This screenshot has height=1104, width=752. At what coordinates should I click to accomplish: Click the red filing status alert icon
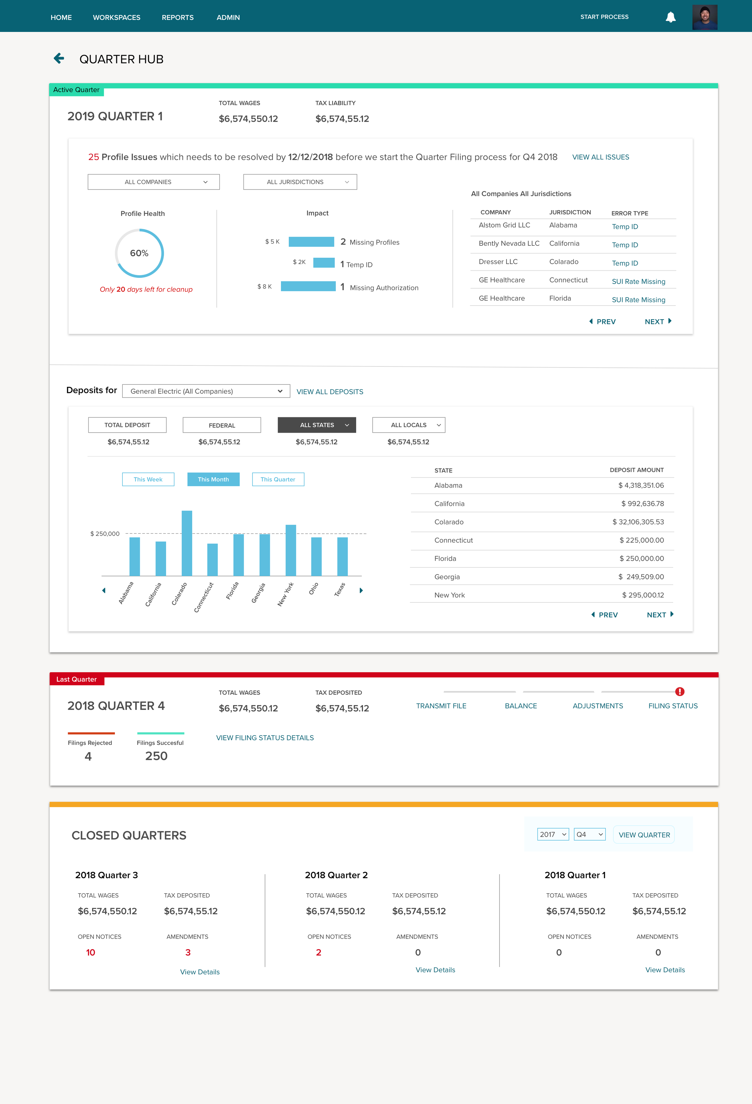point(680,692)
